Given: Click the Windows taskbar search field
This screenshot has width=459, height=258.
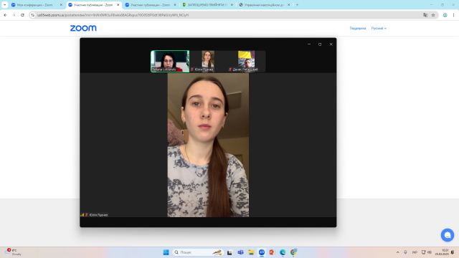Looking at the screenshot, I should (198, 252).
